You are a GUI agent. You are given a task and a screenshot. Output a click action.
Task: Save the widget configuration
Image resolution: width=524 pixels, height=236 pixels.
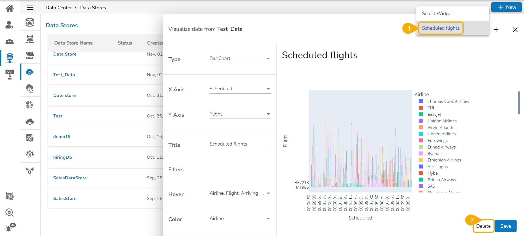click(506, 226)
